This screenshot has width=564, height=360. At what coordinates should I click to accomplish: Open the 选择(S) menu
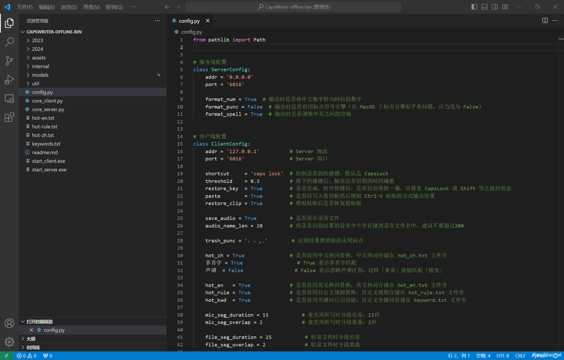69,7
